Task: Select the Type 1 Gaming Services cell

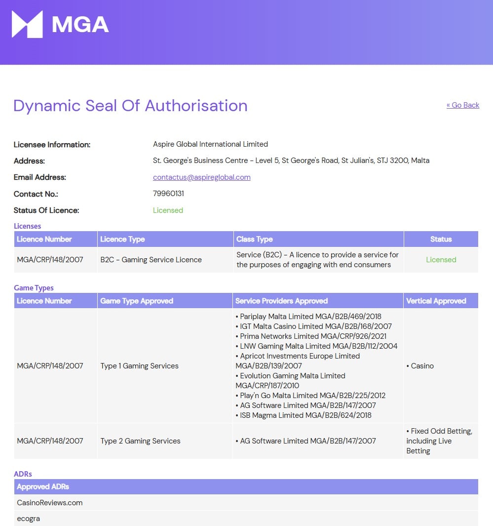Action: click(x=139, y=366)
